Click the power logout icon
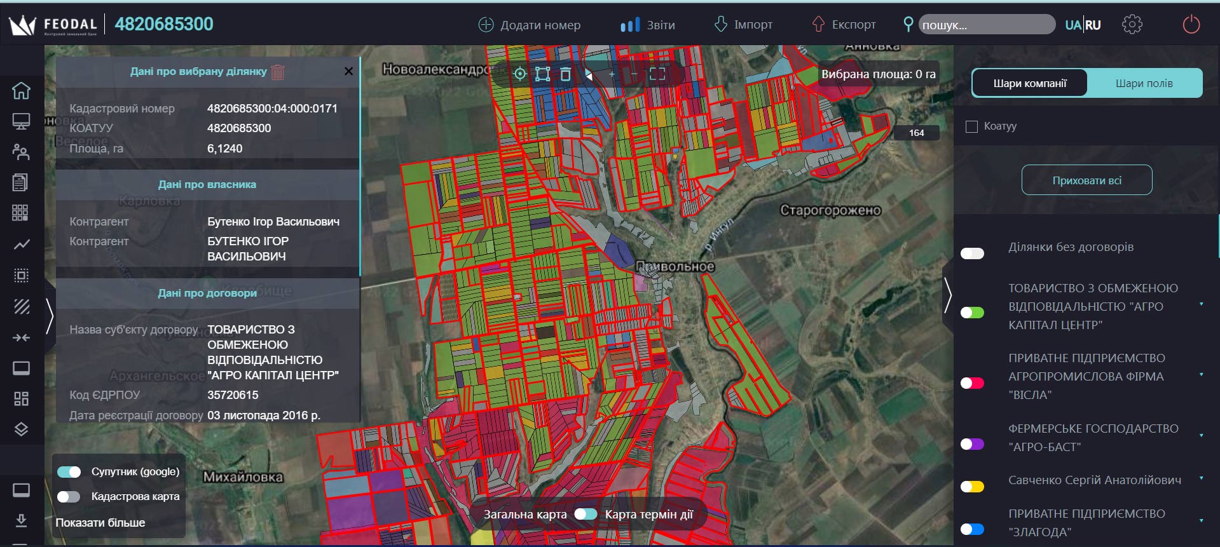 (1191, 25)
